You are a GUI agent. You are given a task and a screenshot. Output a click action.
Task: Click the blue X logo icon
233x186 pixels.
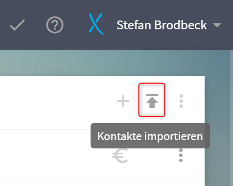(96, 24)
